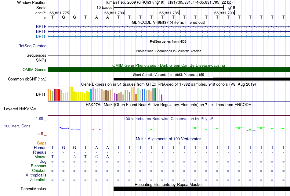Viewport: 290px width, 196px height.
Task: Click OMIM Gene Phenotypes track title
Action: point(169,66)
